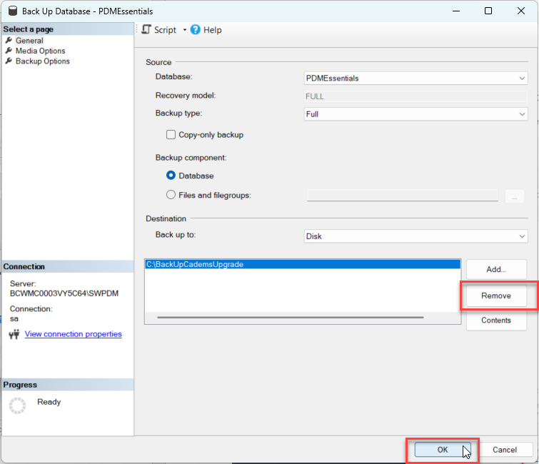This screenshot has height=464, width=539.
Task: Select the C:\BackUpCademsUpgrade destination entry
Action: point(303,264)
